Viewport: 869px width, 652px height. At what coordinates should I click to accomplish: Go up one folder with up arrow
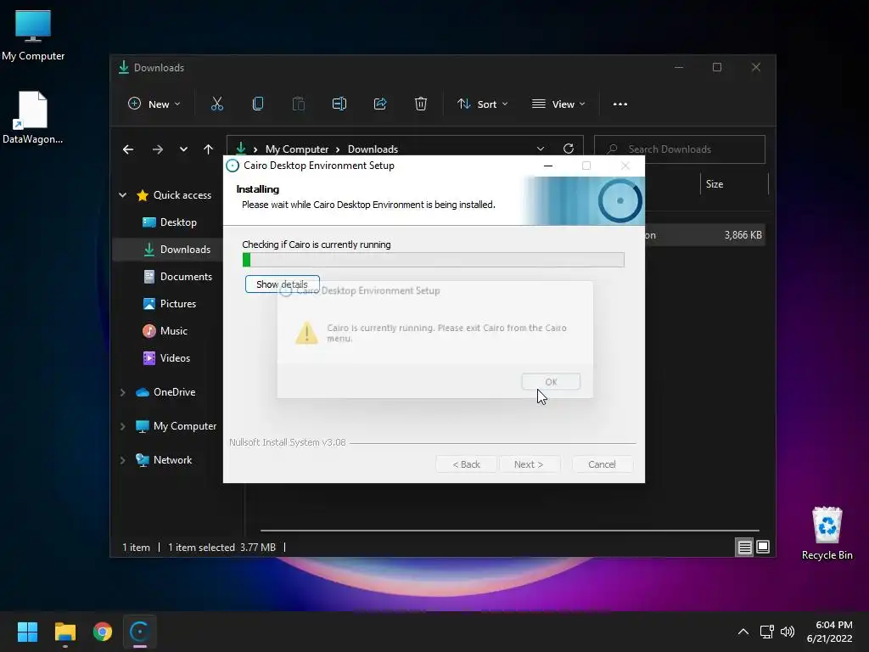coord(209,149)
